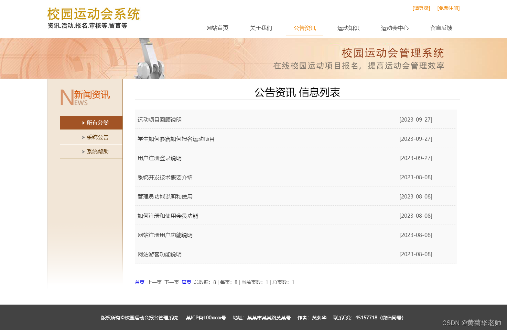The width and height of the screenshot is (507, 330).
Task: Open article 系统开发技术概要介绍
Action: (x=165, y=178)
